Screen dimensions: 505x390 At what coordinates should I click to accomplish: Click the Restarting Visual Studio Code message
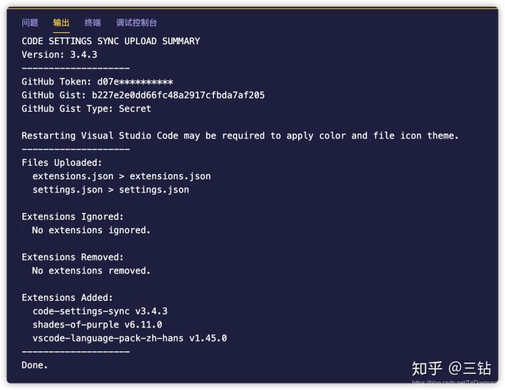(x=240, y=136)
